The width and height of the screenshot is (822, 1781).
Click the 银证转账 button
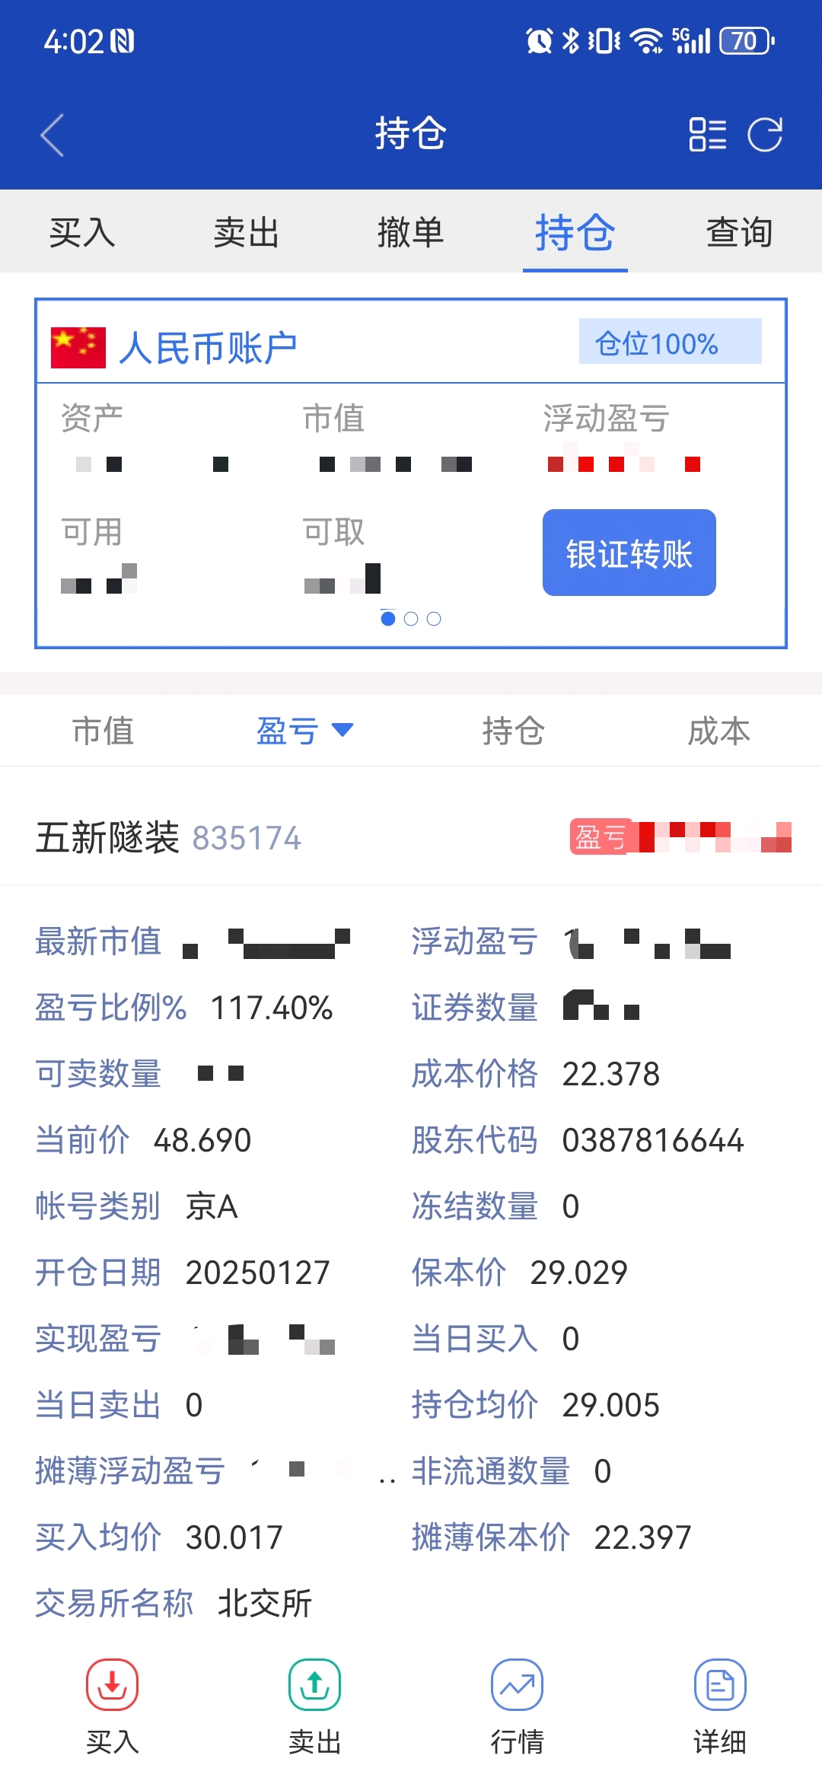(x=629, y=553)
